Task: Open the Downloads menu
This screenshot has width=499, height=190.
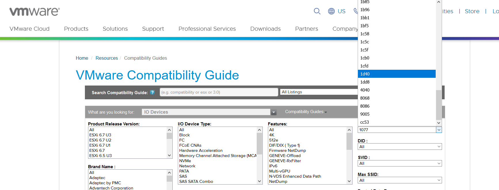Action: pyautogui.click(x=266, y=29)
